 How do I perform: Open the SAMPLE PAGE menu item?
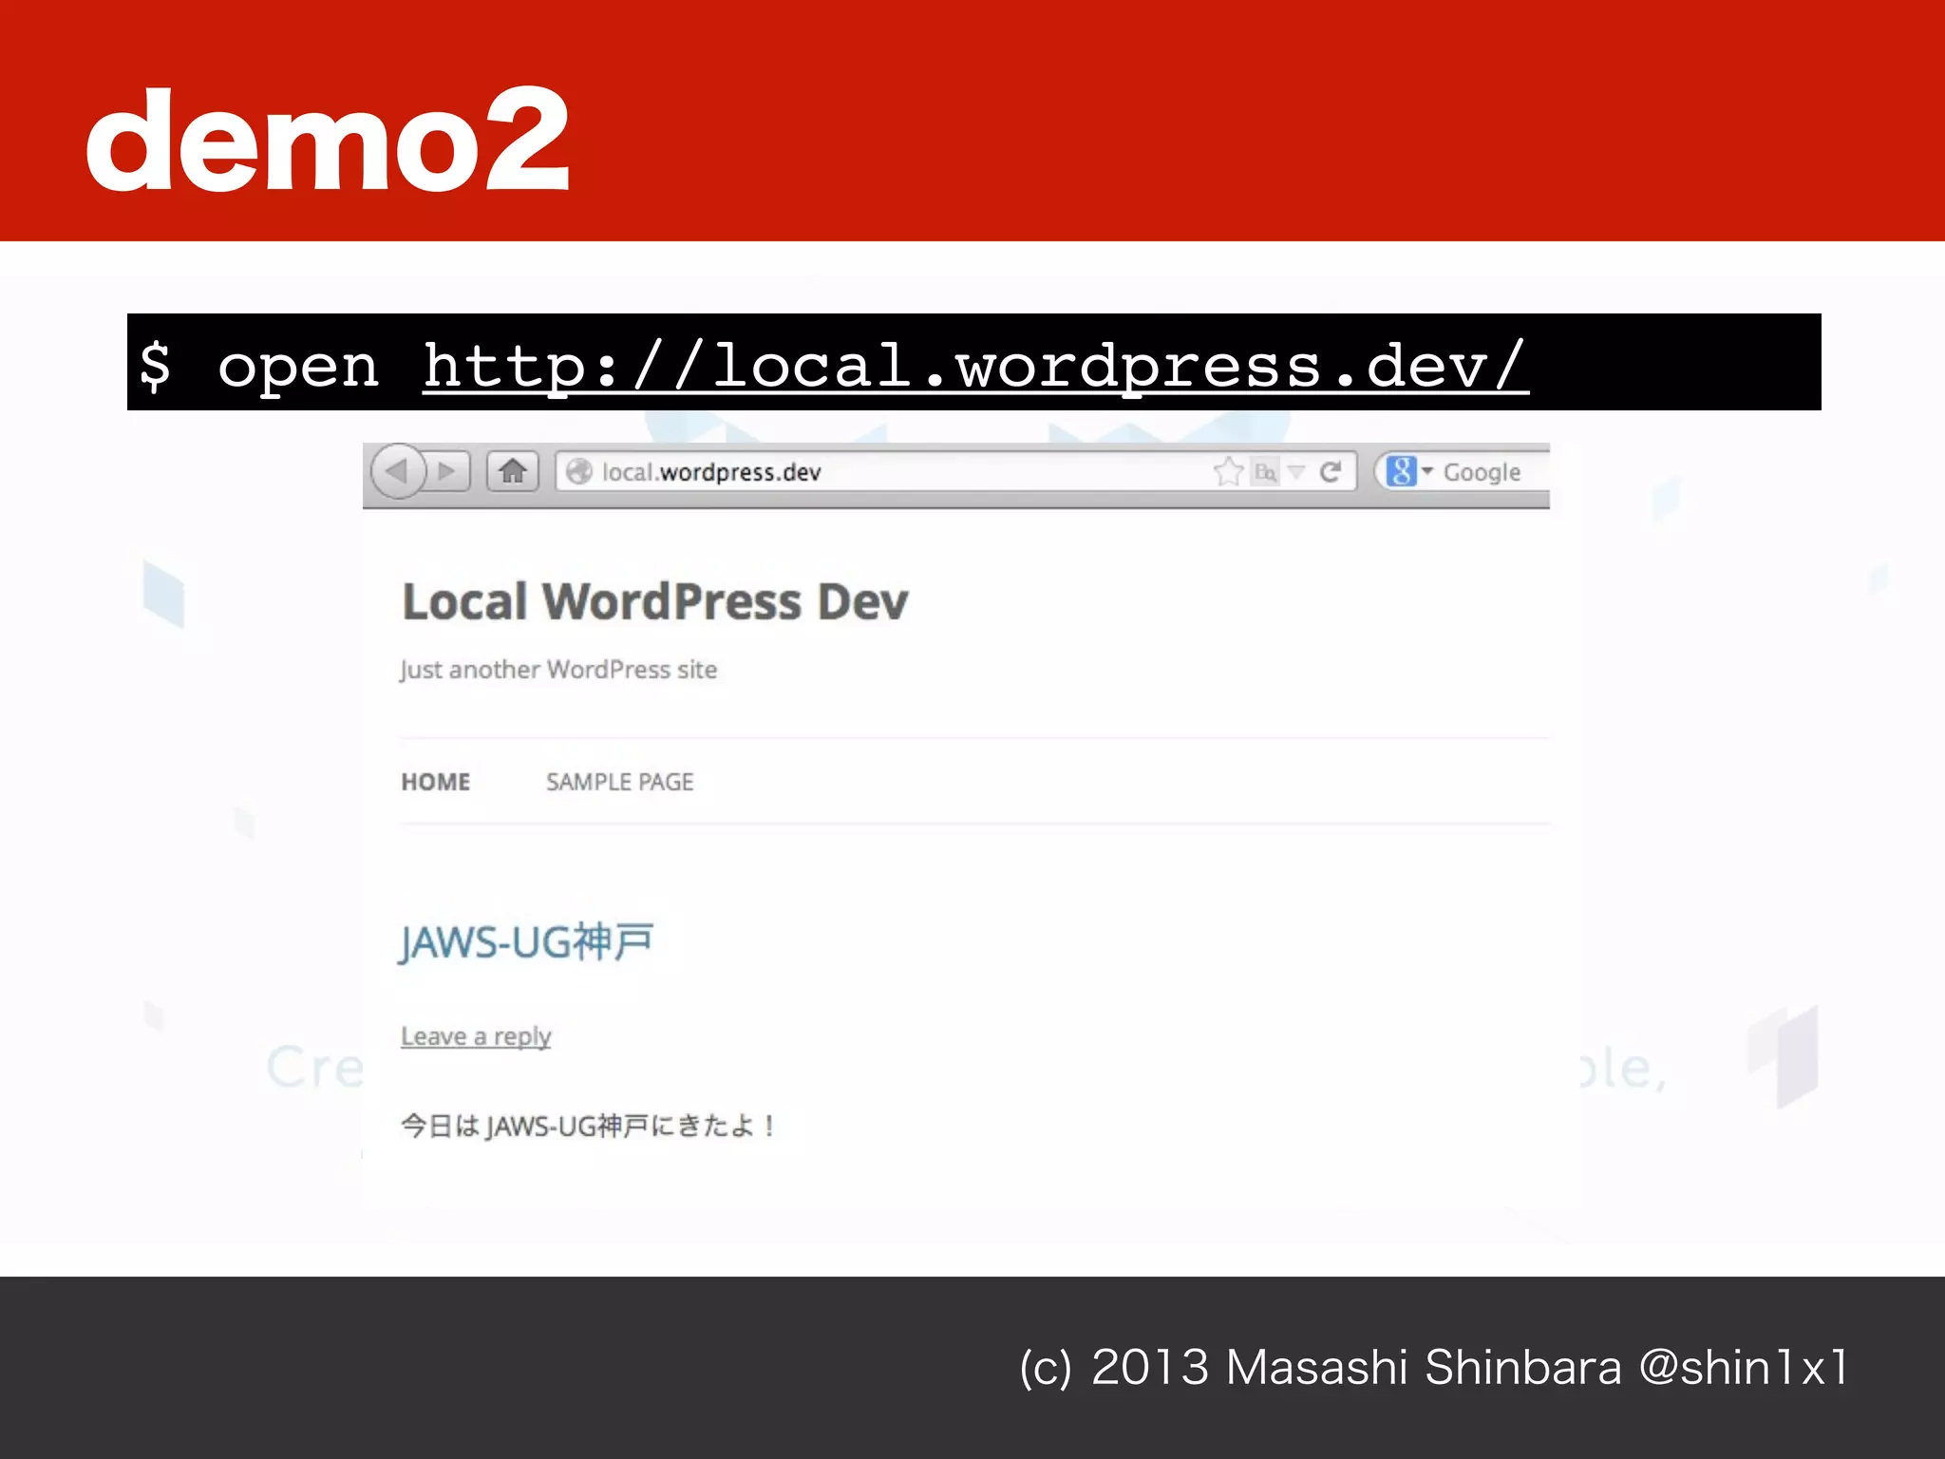coord(619,782)
